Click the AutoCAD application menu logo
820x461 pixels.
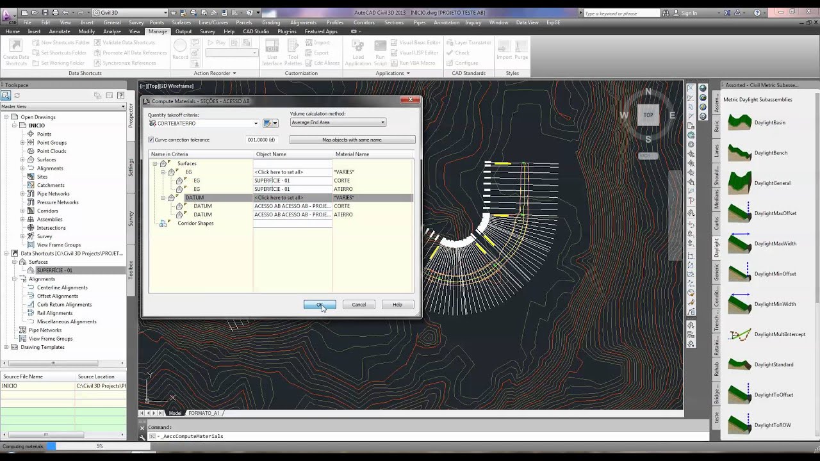pyautogui.click(x=8, y=15)
